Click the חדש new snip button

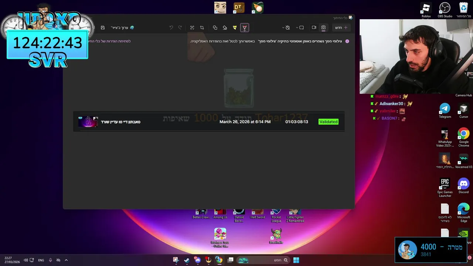(341, 28)
